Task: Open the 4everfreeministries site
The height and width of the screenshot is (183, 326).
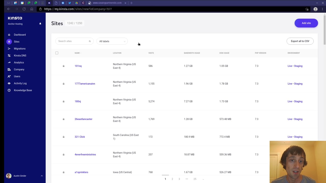Action: (85, 155)
